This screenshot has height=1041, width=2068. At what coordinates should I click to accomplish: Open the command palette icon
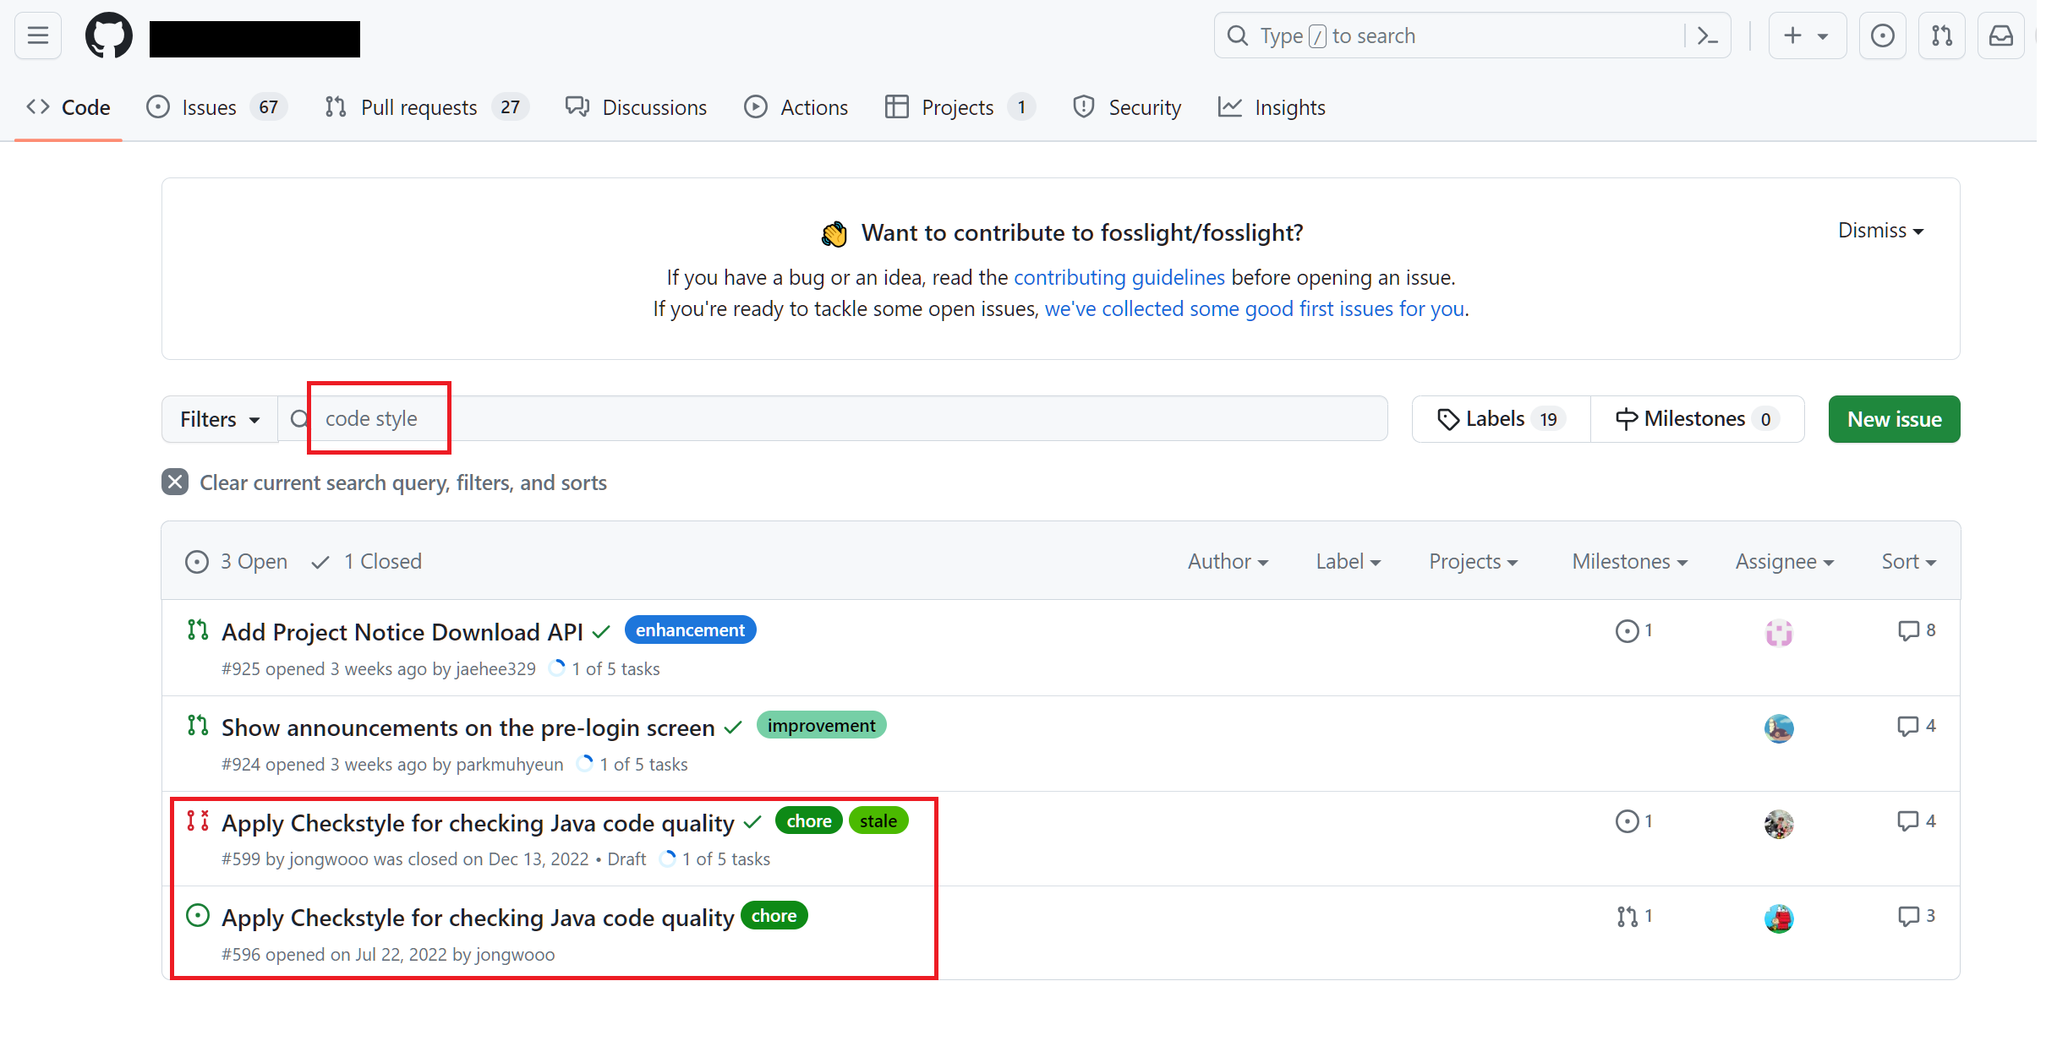(x=1707, y=35)
